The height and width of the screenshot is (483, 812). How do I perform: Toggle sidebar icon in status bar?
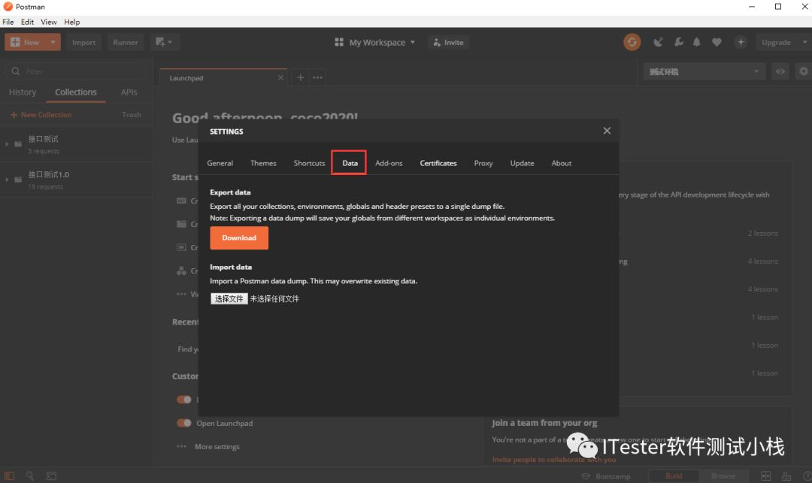tap(9, 475)
